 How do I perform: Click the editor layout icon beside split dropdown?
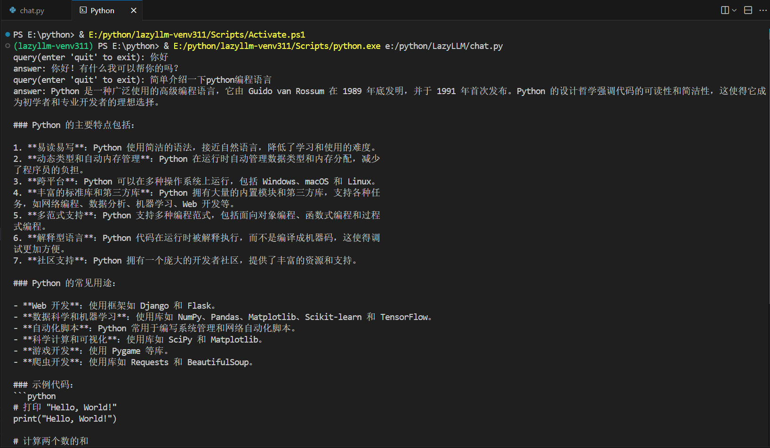click(x=748, y=10)
